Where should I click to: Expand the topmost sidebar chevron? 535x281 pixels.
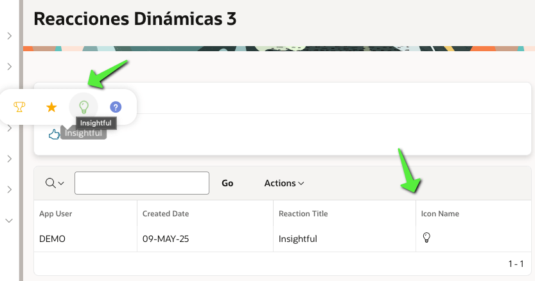point(9,36)
